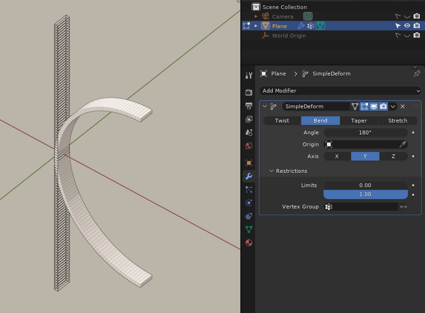The width and height of the screenshot is (425, 313).
Task: Collapse the Restrictions section
Action: coord(271,171)
